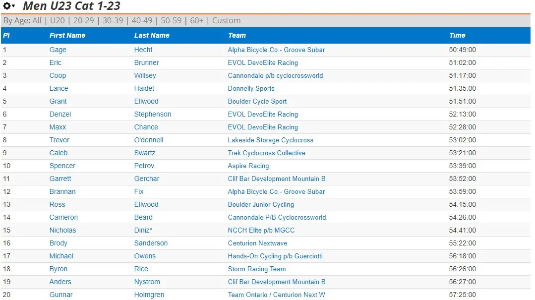Click first name Brannan
Image resolution: width=535 pixels, height=300 pixels.
click(62, 192)
